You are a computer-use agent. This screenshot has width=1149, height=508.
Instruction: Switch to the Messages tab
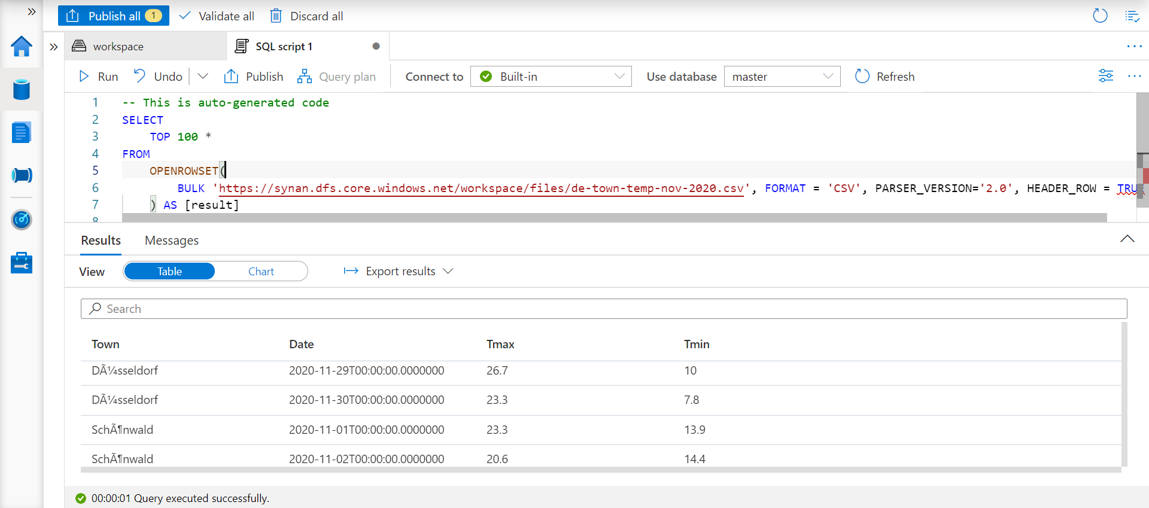point(172,241)
